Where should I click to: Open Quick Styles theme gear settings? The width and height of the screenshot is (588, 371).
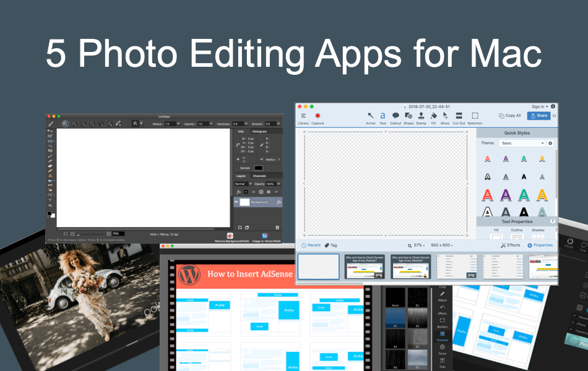(550, 143)
